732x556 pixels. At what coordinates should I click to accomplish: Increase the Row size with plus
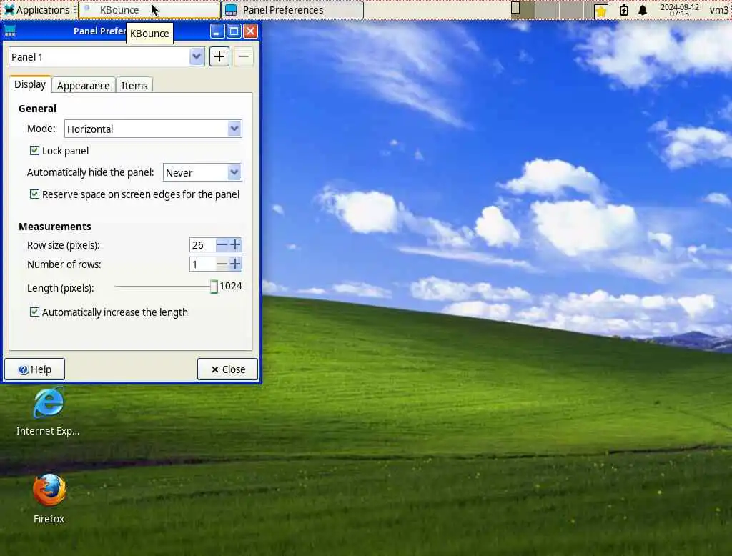[235, 244]
